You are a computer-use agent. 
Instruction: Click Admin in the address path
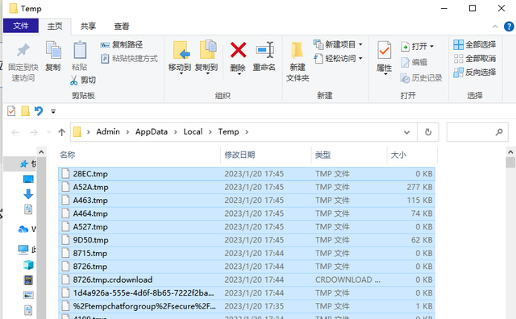[x=108, y=132]
